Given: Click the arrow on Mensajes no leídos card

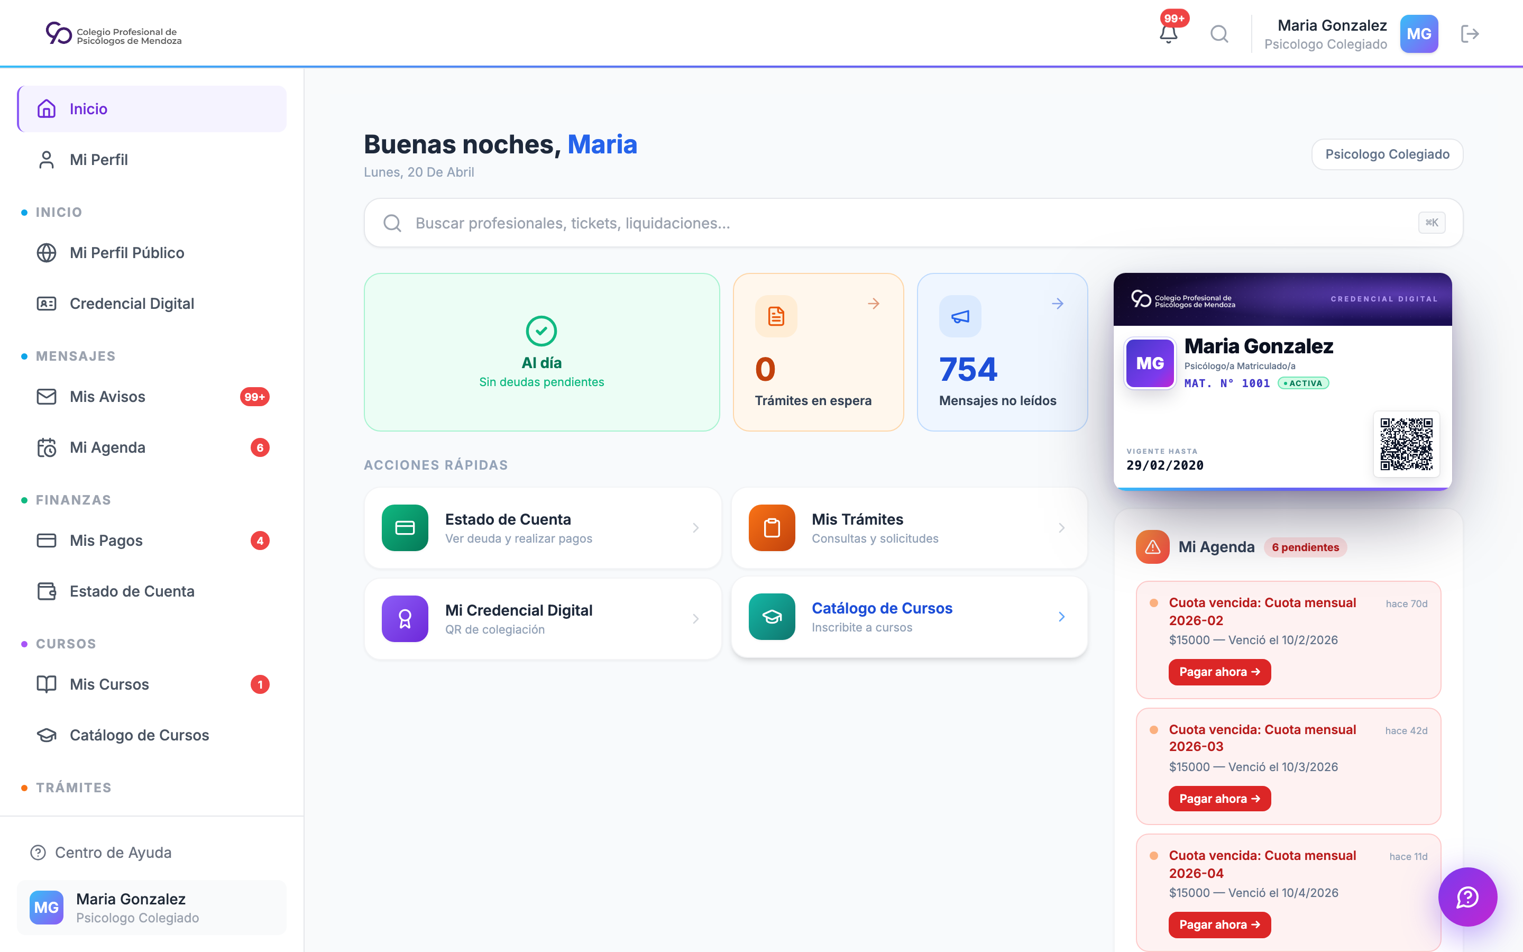Looking at the screenshot, I should click(1057, 304).
